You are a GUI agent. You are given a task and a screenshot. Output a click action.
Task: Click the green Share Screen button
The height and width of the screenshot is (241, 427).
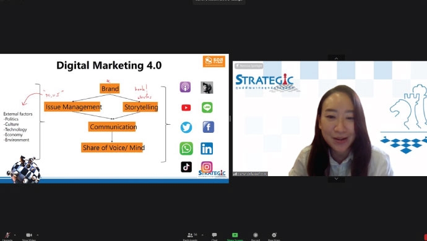pos(235,235)
